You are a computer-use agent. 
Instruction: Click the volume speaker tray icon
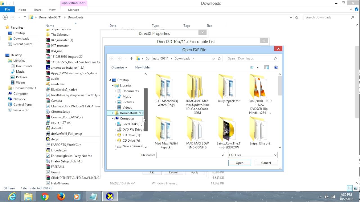pos(327,197)
